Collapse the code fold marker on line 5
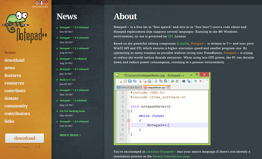 (129, 111)
